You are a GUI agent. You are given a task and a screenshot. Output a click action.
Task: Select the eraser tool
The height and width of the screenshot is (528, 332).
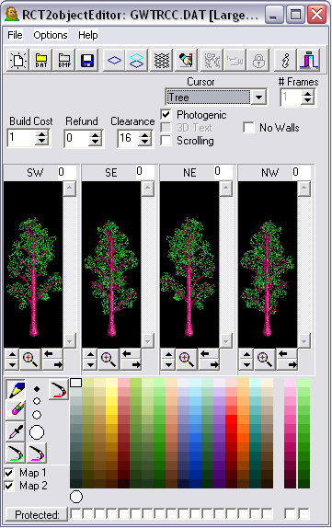[16, 410]
